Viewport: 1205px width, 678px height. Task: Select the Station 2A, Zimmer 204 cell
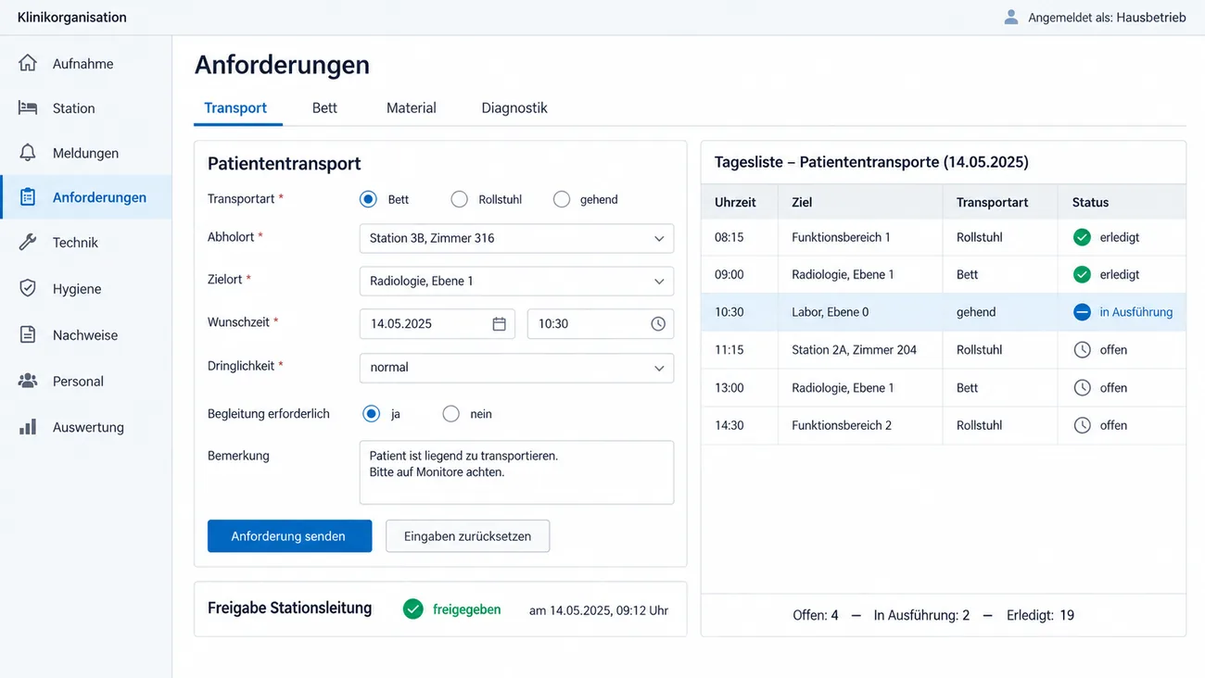pyautogui.click(x=860, y=349)
